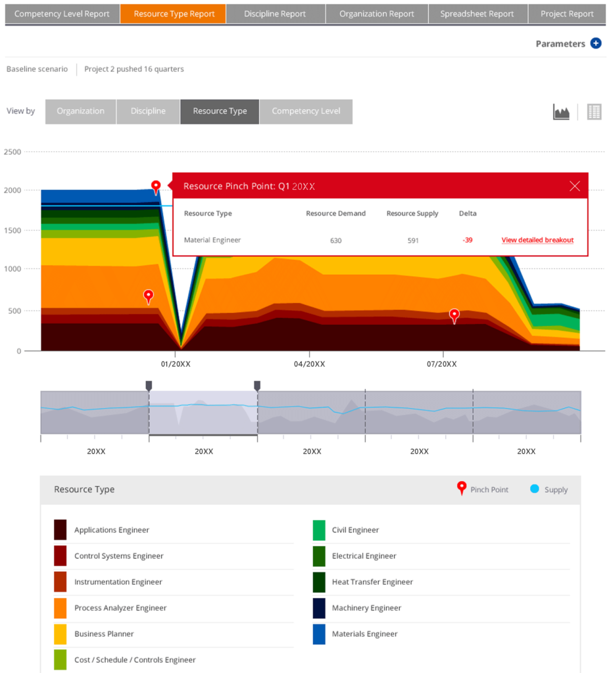Image resolution: width=611 pixels, height=673 pixels.
Task: Select the Applications Engineer legend label
Action: (x=112, y=530)
